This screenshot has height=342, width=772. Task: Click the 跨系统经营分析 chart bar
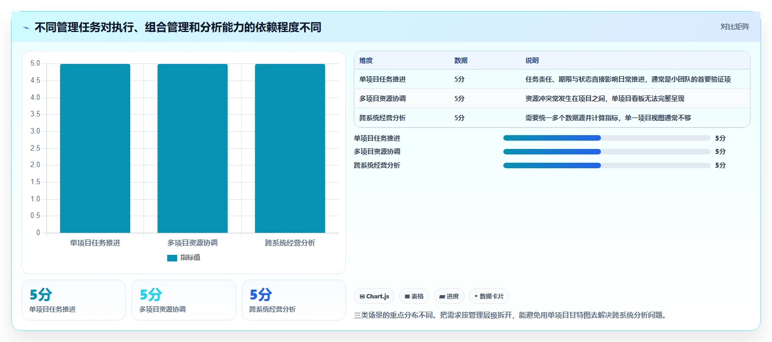point(290,148)
